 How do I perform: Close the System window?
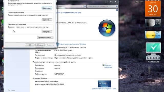(116, 2)
